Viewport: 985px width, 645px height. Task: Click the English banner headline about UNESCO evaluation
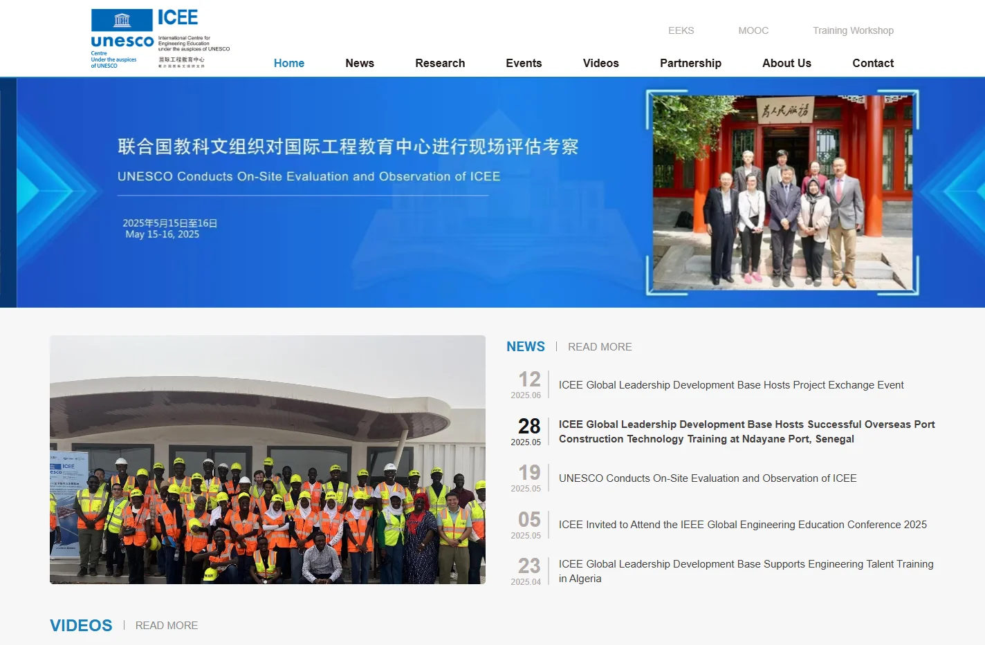click(309, 176)
